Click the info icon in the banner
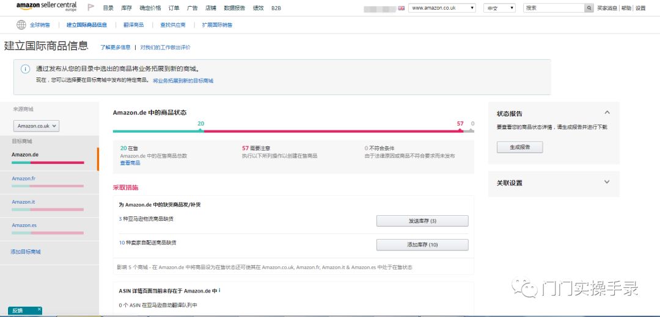The height and width of the screenshot is (317, 660). (25, 69)
